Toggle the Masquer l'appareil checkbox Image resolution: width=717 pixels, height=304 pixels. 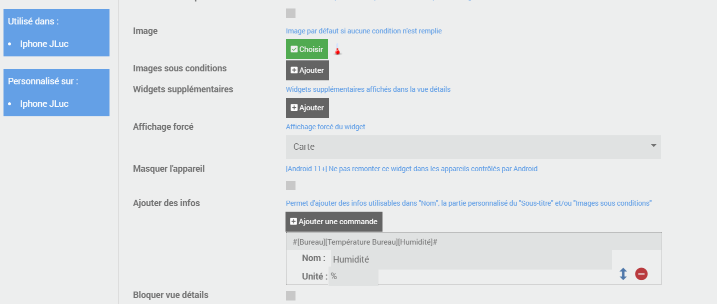[290, 186]
